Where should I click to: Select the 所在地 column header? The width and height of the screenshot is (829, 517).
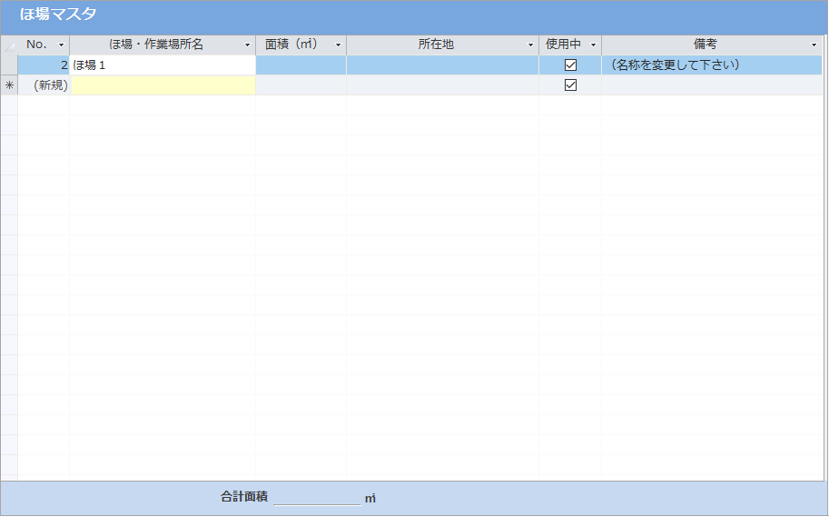(x=436, y=45)
